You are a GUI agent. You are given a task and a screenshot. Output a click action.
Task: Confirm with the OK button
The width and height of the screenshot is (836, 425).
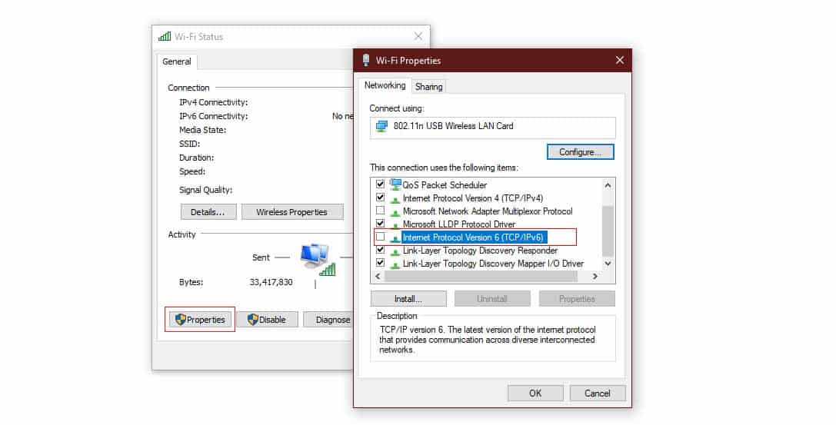535,393
